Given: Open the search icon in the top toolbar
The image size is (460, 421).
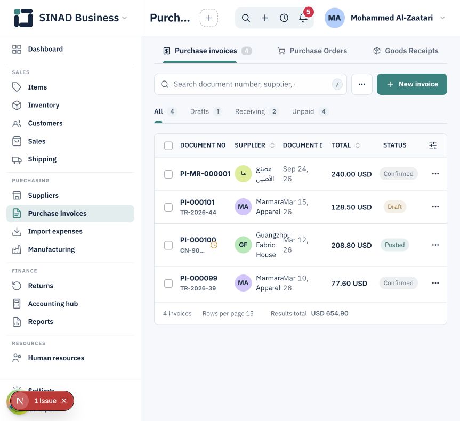Looking at the screenshot, I should pyautogui.click(x=246, y=18).
